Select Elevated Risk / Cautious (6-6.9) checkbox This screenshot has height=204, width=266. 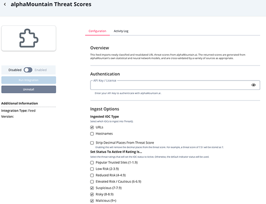(92, 181)
